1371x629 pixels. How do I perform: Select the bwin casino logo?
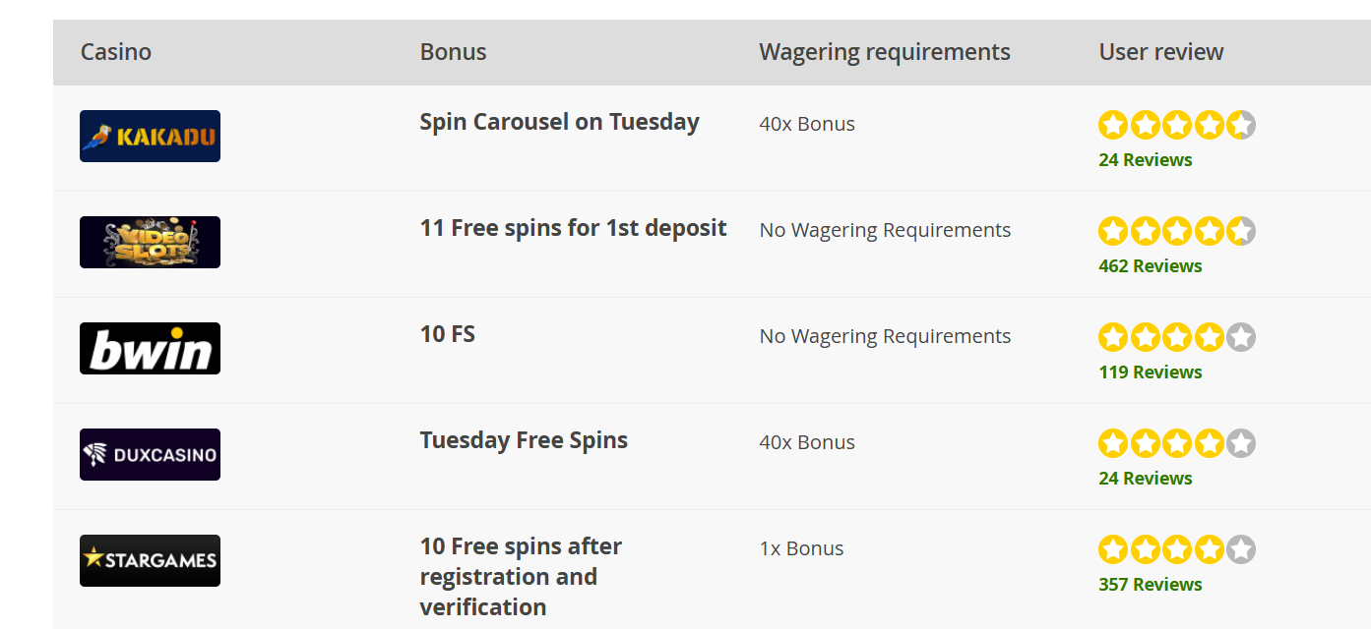pyautogui.click(x=150, y=348)
